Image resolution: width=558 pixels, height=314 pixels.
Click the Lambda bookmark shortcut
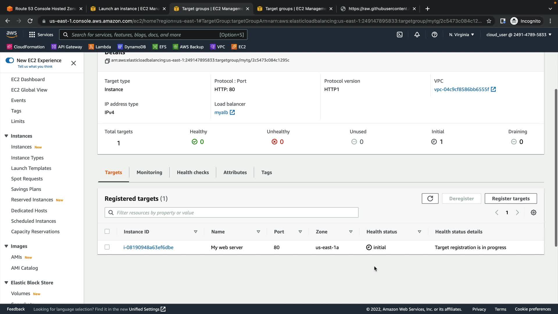click(x=100, y=47)
